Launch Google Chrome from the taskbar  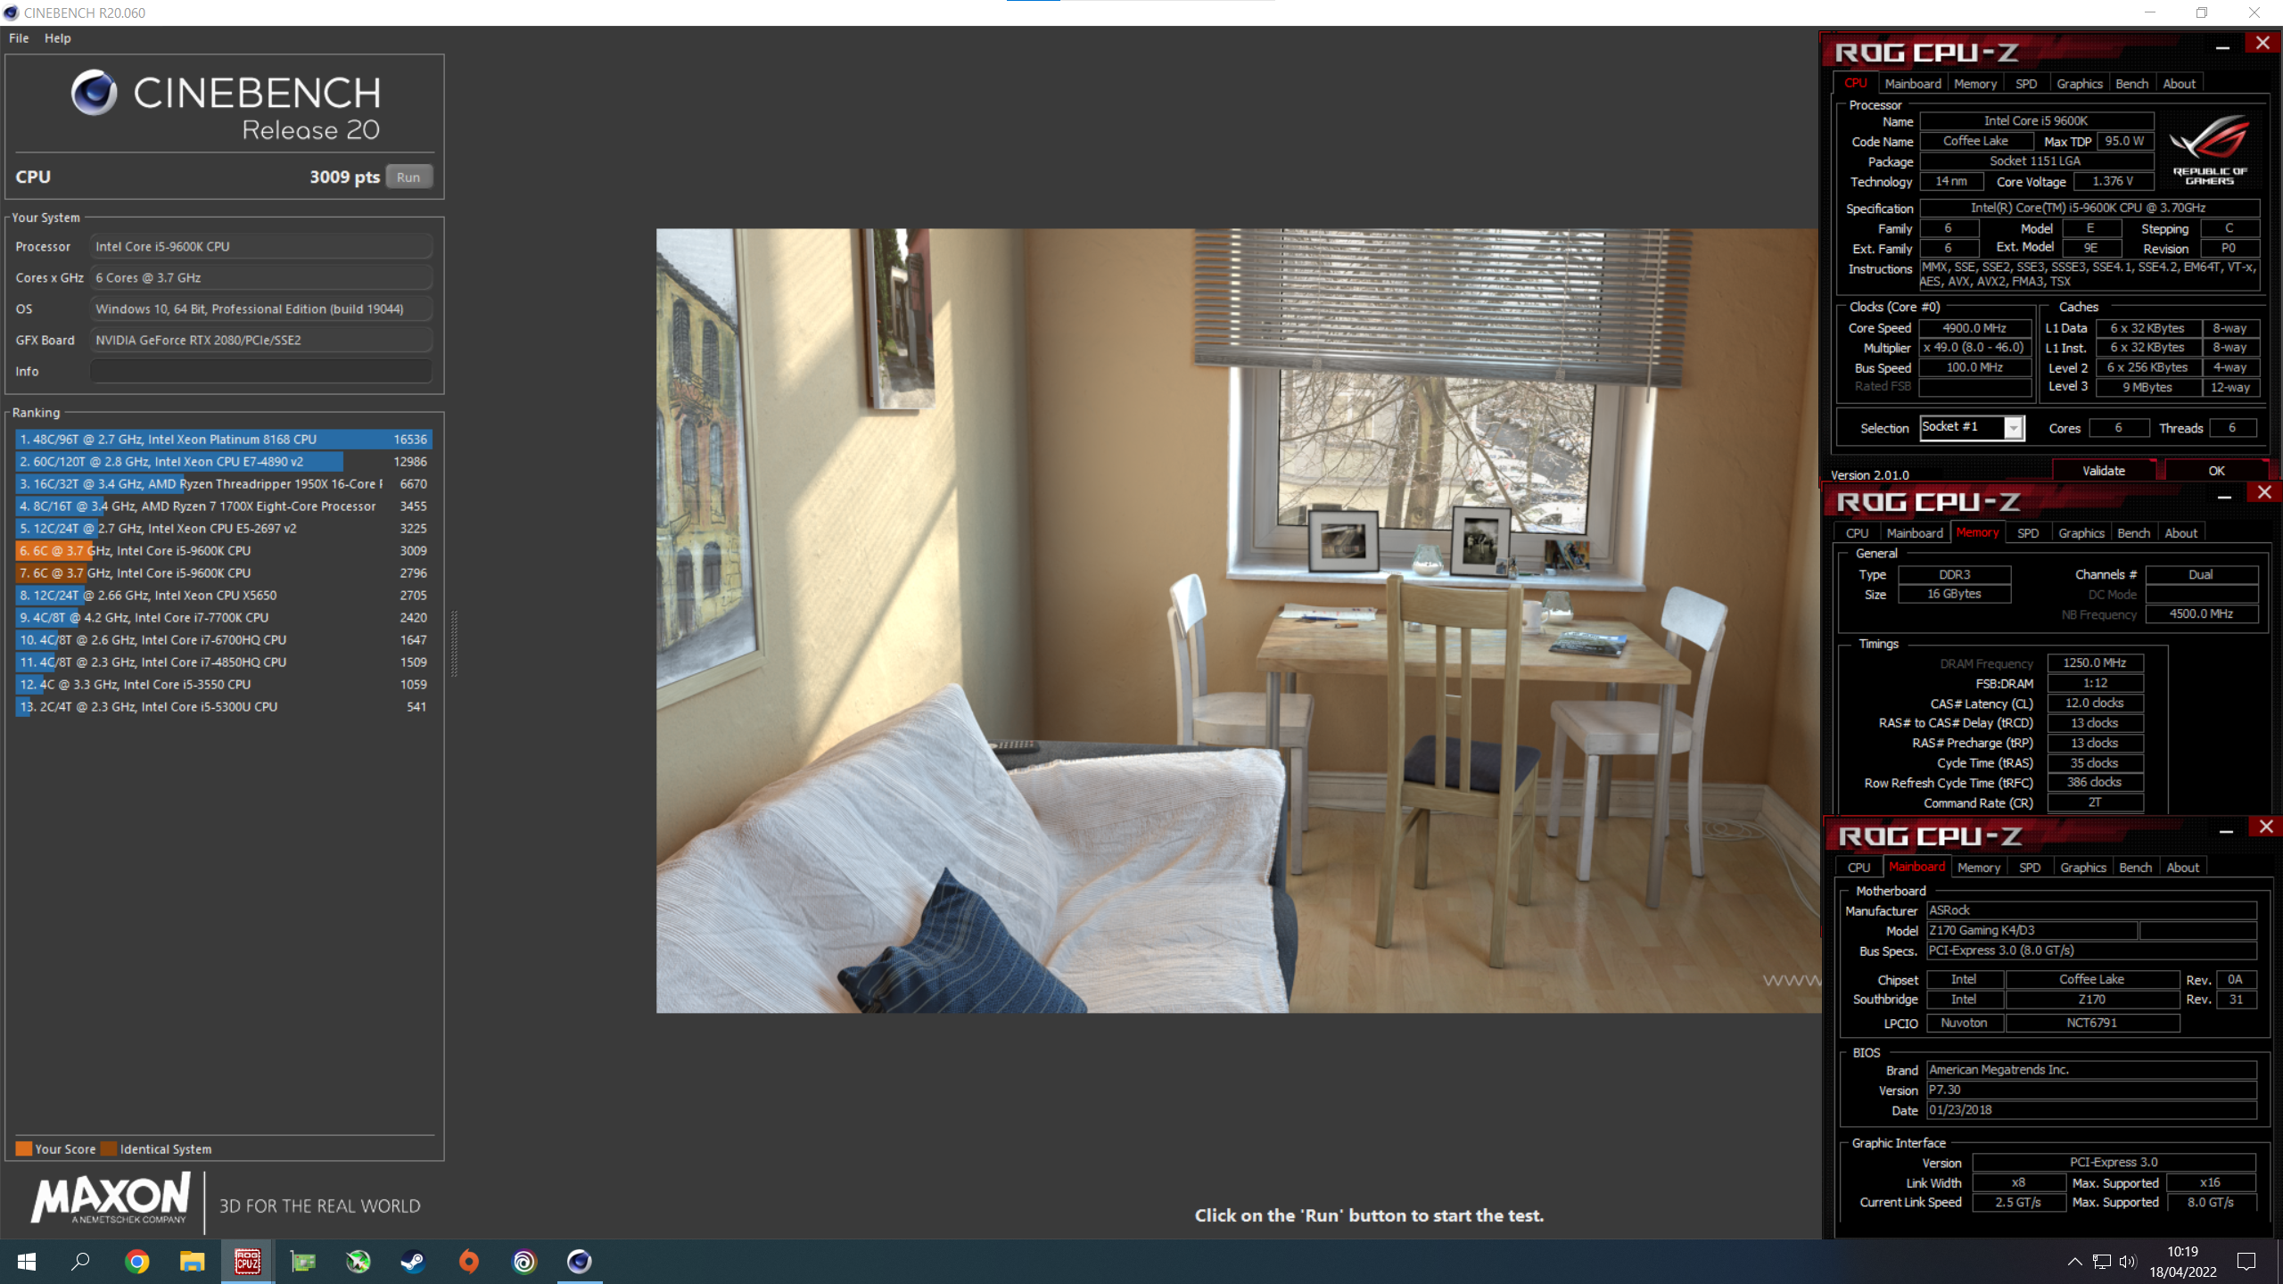pyautogui.click(x=136, y=1261)
